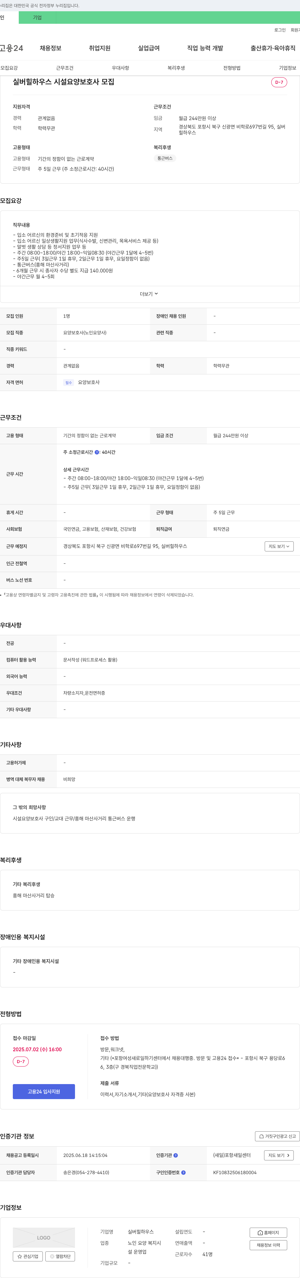Viewport: 300px width, 1278px height.
Task: Click the 통근버스 welfare tag
Action: (165, 158)
